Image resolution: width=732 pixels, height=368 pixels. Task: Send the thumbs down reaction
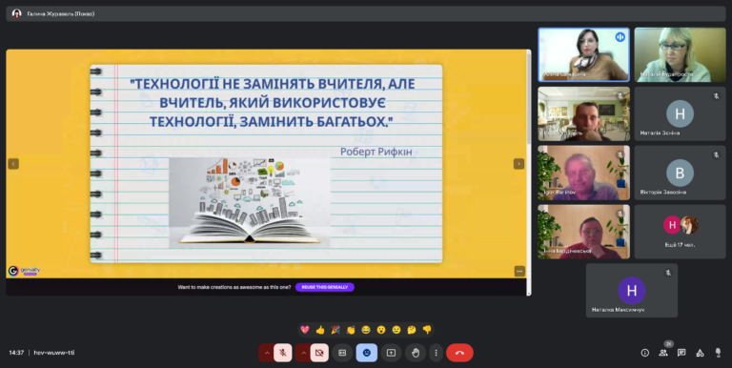coord(427,330)
